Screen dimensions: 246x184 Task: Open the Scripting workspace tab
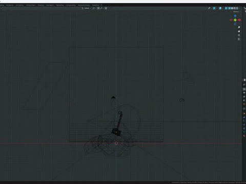point(95,5)
